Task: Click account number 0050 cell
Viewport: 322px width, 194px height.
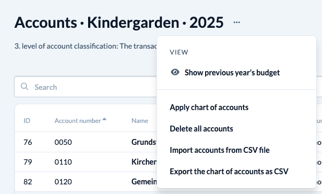Action: 63,142
